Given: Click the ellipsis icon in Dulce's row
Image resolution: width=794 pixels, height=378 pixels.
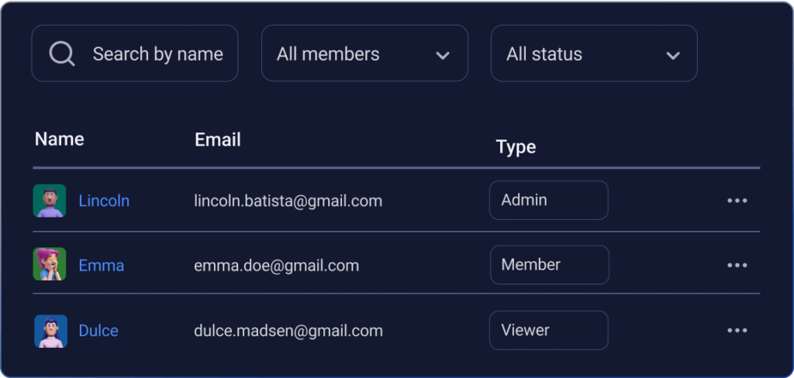Looking at the screenshot, I should pyautogui.click(x=737, y=331).
